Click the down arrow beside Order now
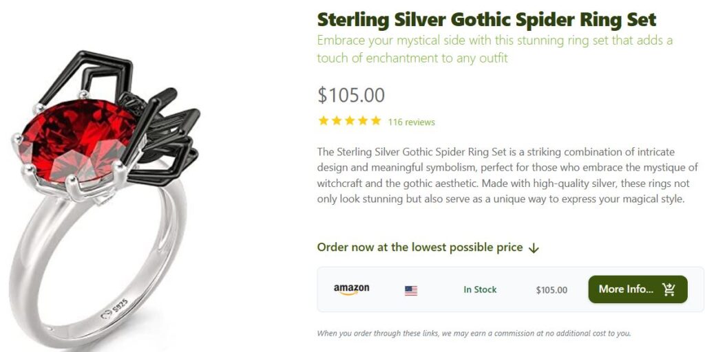The image size is (705, 352). tap(534, 248)
